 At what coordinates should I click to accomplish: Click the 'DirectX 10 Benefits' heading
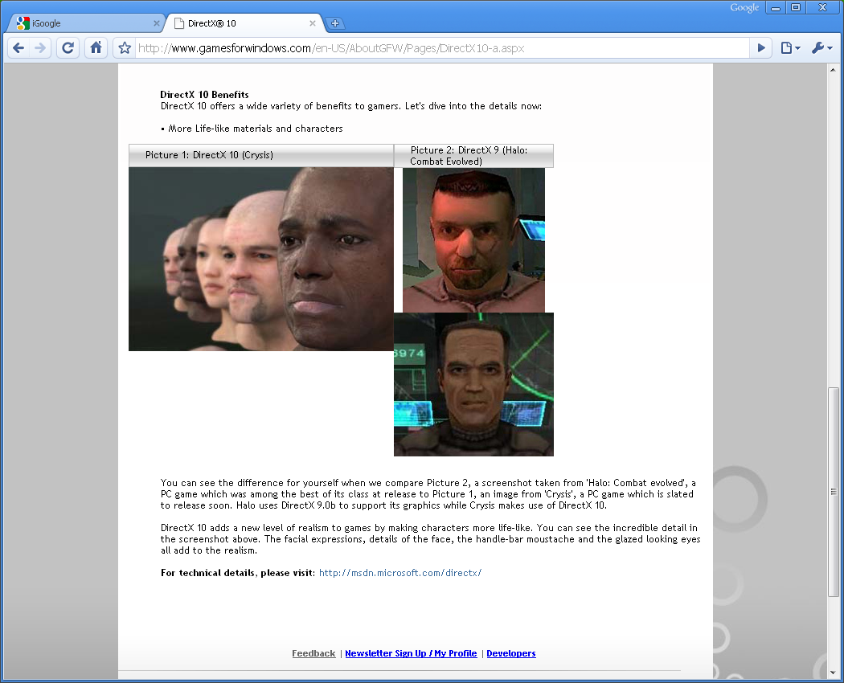[204, 95]
